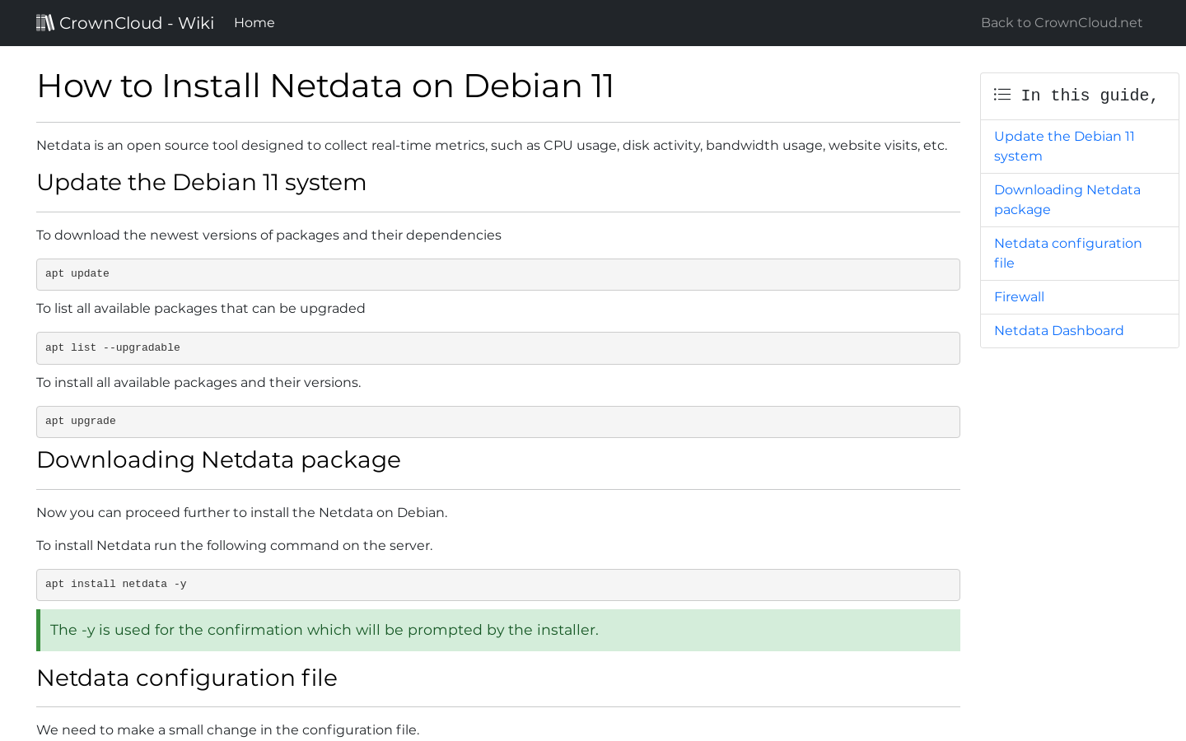1186x741 pixels.
Task: Click the page title 'How to Install Netdata on Debian 11'
Action: 325,86
